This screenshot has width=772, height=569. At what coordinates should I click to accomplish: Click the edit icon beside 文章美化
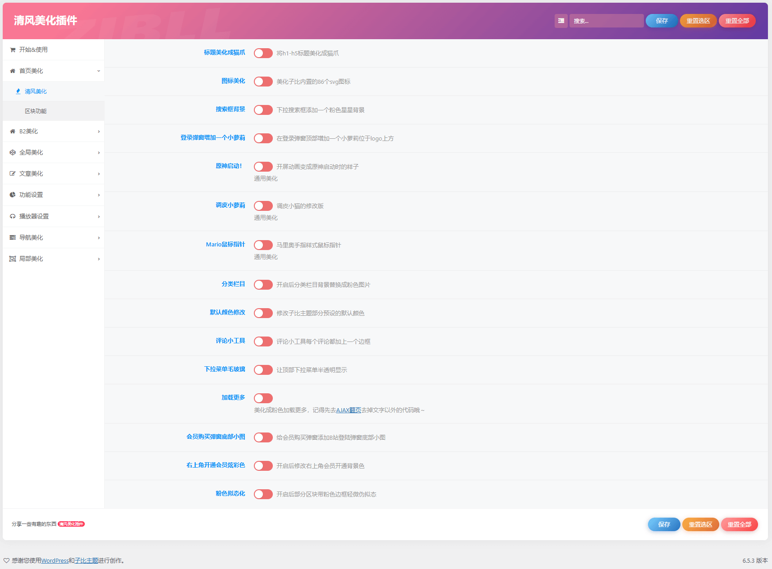point(13,174)
